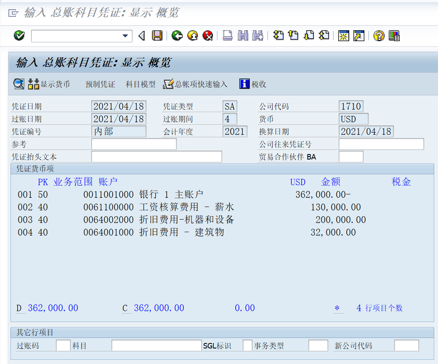Screen dimensions: 438x364
Task: Click the debit total next to D
Action: click(53, 308)
